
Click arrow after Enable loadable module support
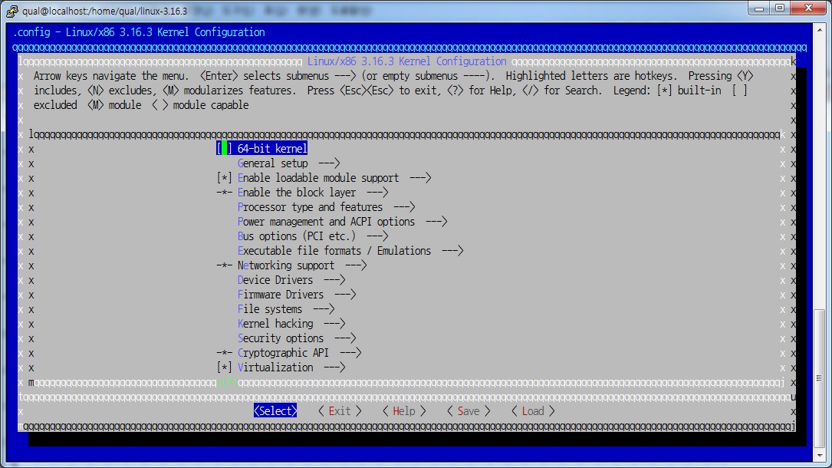(x=420, y=178)
